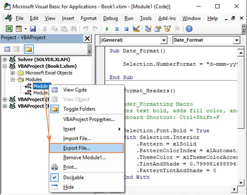This screenshot has width=247, height=195.
Task: Open the Date_Format procedure dropdown
Action: click(x=237, y=40)
